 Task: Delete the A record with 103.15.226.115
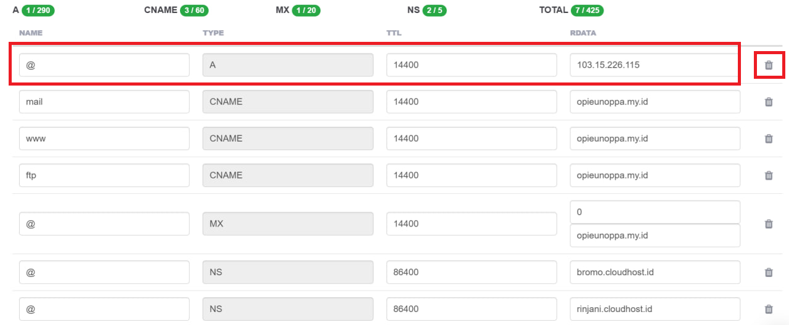(x=769, y=65)
